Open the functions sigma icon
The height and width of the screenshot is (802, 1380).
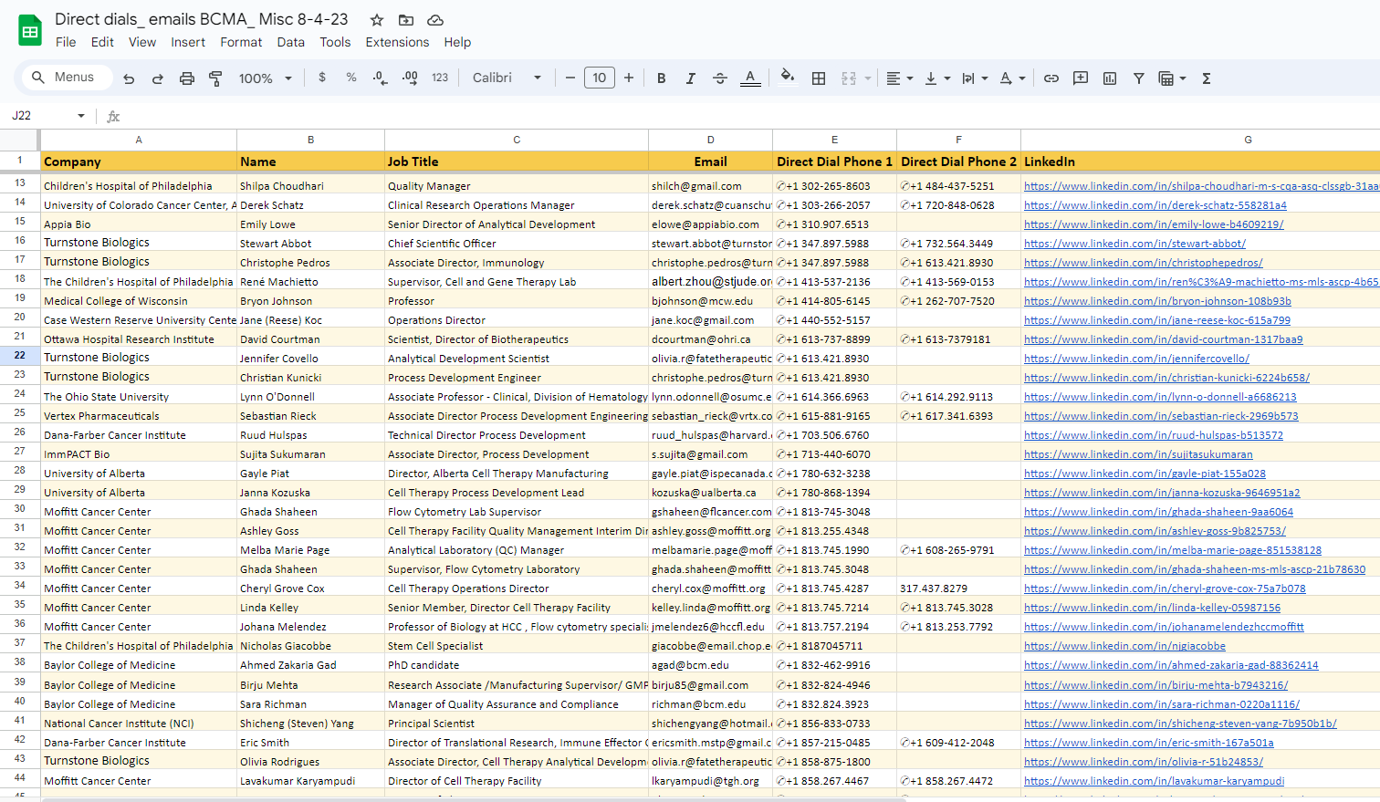click(1207, 78)
